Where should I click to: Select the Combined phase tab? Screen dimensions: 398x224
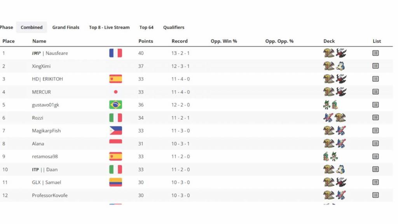pos(31,27)
